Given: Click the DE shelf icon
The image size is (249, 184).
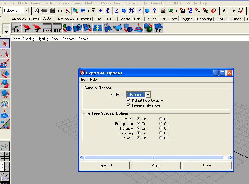Looking at the screenshot, I should pos(158,28).
